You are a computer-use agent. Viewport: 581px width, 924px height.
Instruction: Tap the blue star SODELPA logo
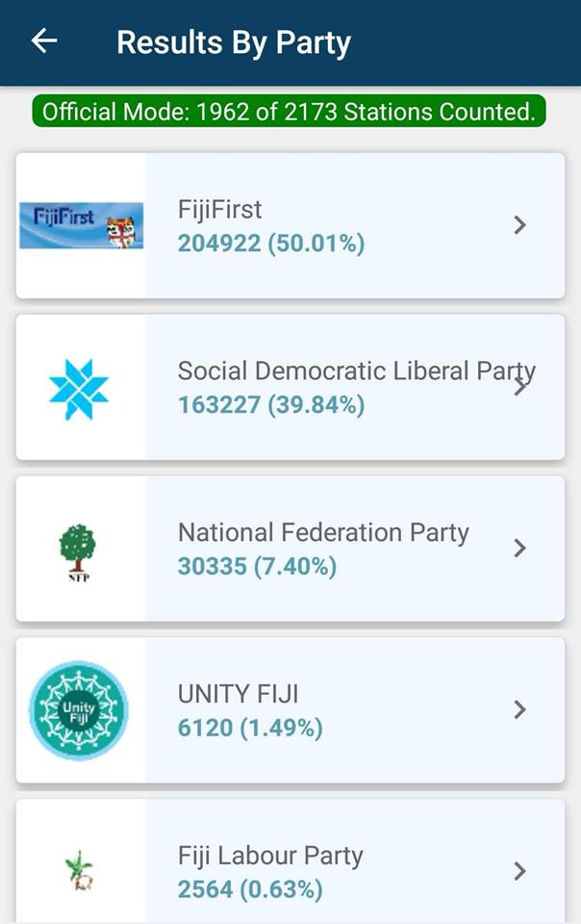[79, 390]
